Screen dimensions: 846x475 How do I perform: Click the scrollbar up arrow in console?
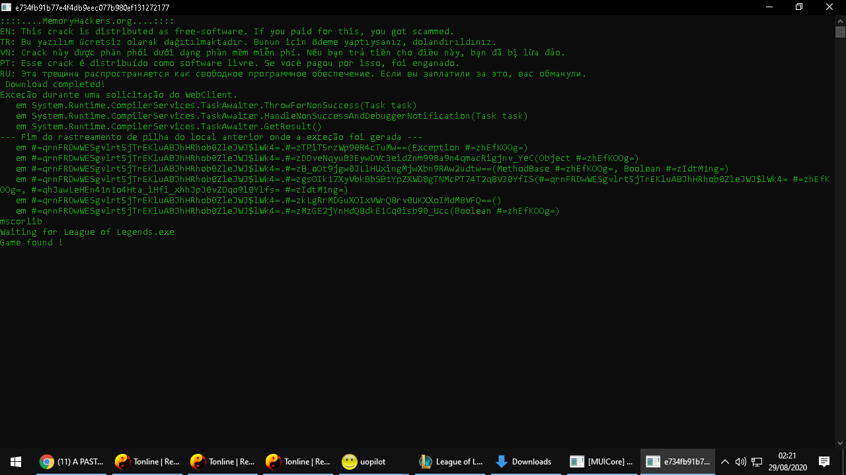[840, 20]
